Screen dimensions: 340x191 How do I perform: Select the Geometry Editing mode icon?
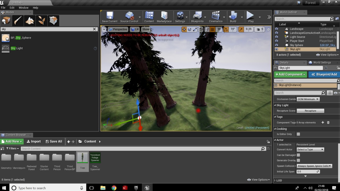pyautogui.click(x=53, y=20)
